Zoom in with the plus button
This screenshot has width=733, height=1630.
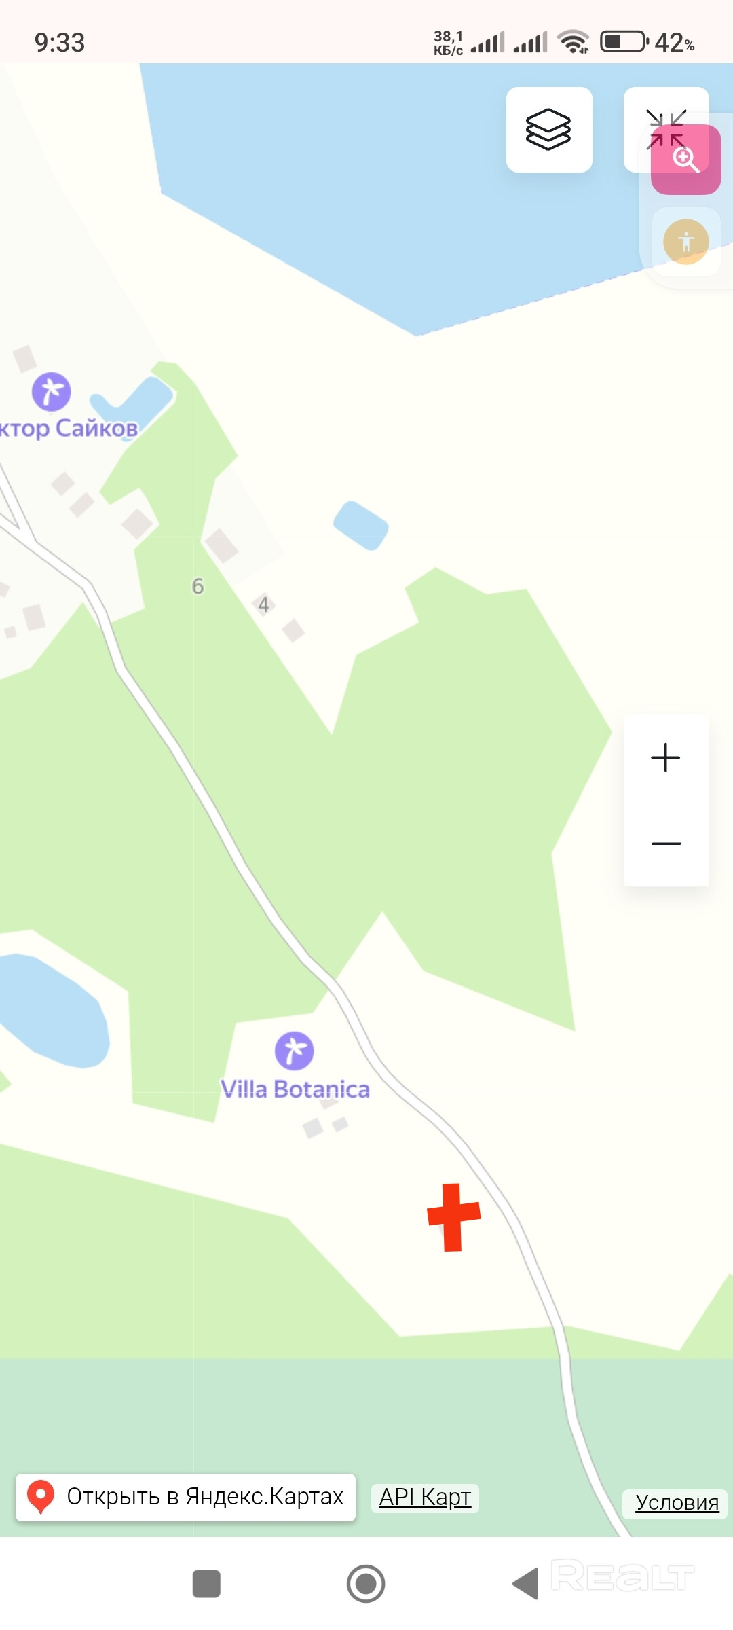click(666, 757)
